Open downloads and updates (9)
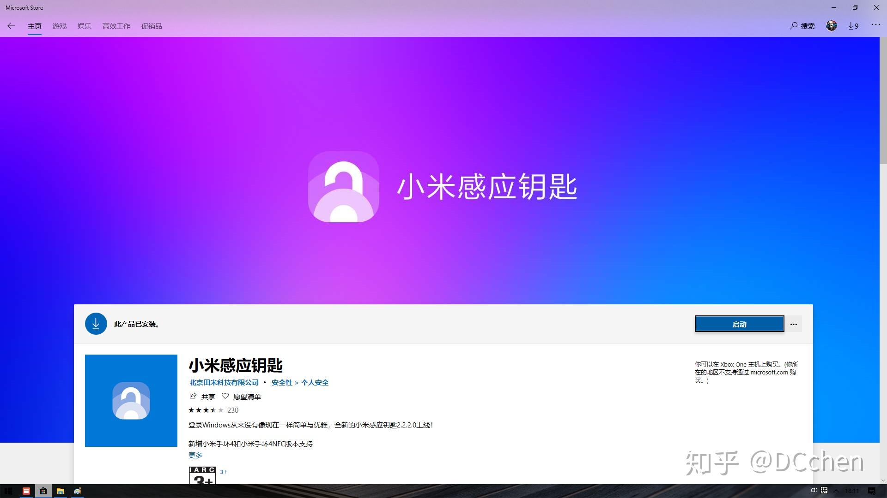Image resolution: width=887 pixels, height=498 pixels. coord(853,26)
